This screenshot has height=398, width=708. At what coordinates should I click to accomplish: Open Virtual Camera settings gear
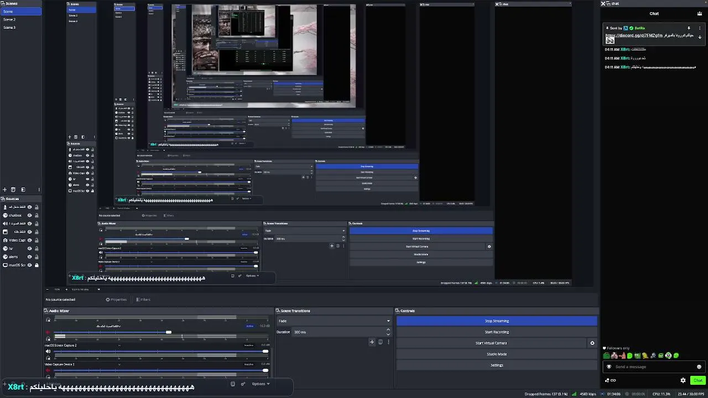tap(592, 343)
